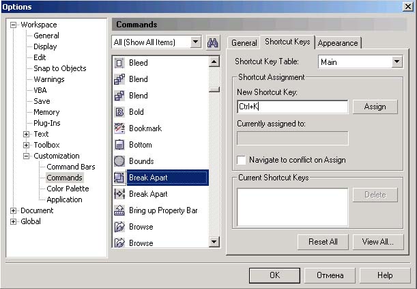This screenshot has height=289, width=417.
Task: Click the binoculars search icon
Action: tap(213, 42)
